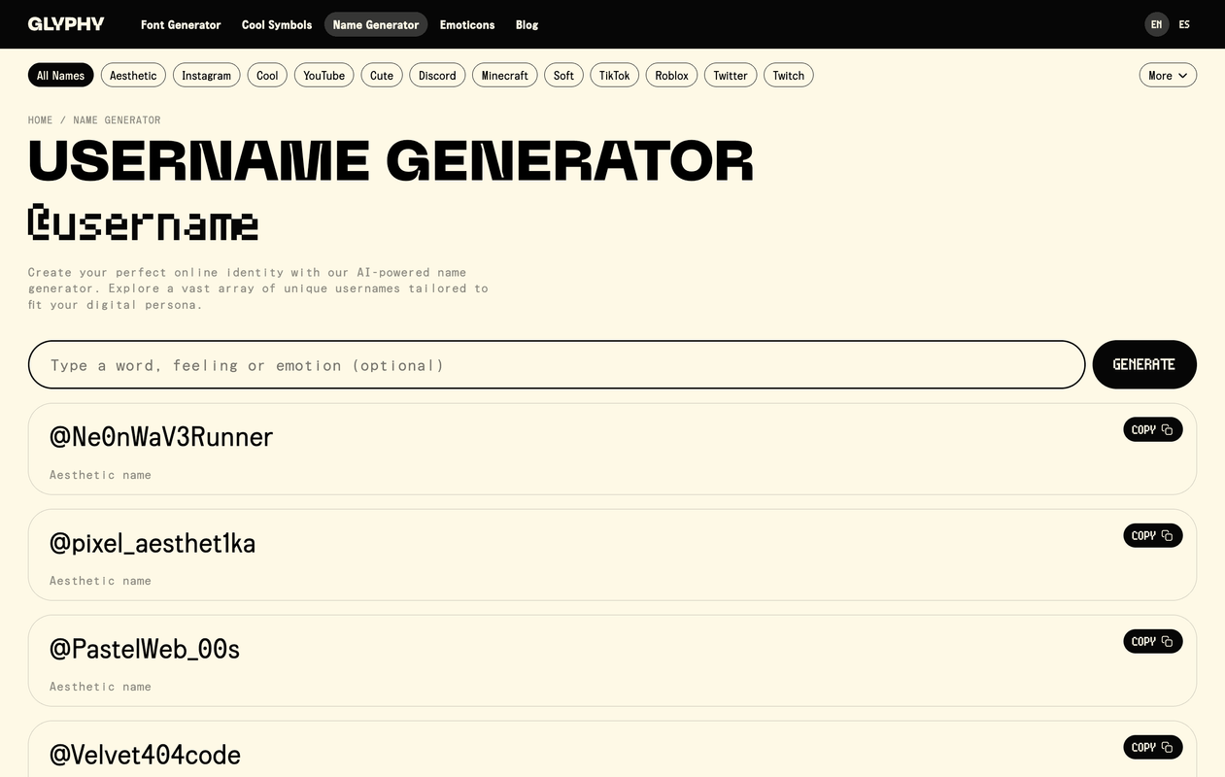
Task: Open the GLYPHY home logo
Action: [x=66, y=24]
